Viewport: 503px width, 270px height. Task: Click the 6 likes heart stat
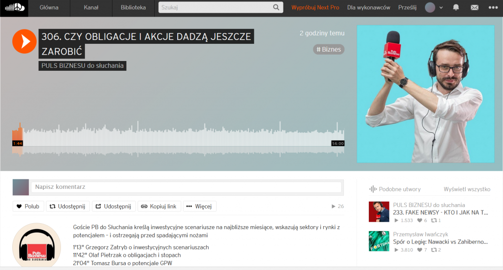422,220
